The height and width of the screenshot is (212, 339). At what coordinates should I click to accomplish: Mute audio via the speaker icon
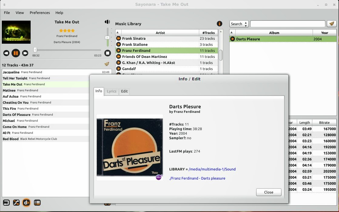click(x=107, y=22)
